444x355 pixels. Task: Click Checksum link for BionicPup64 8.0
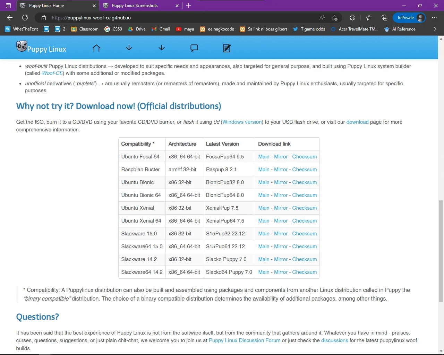pyautogui.click(x=305, y=195)
